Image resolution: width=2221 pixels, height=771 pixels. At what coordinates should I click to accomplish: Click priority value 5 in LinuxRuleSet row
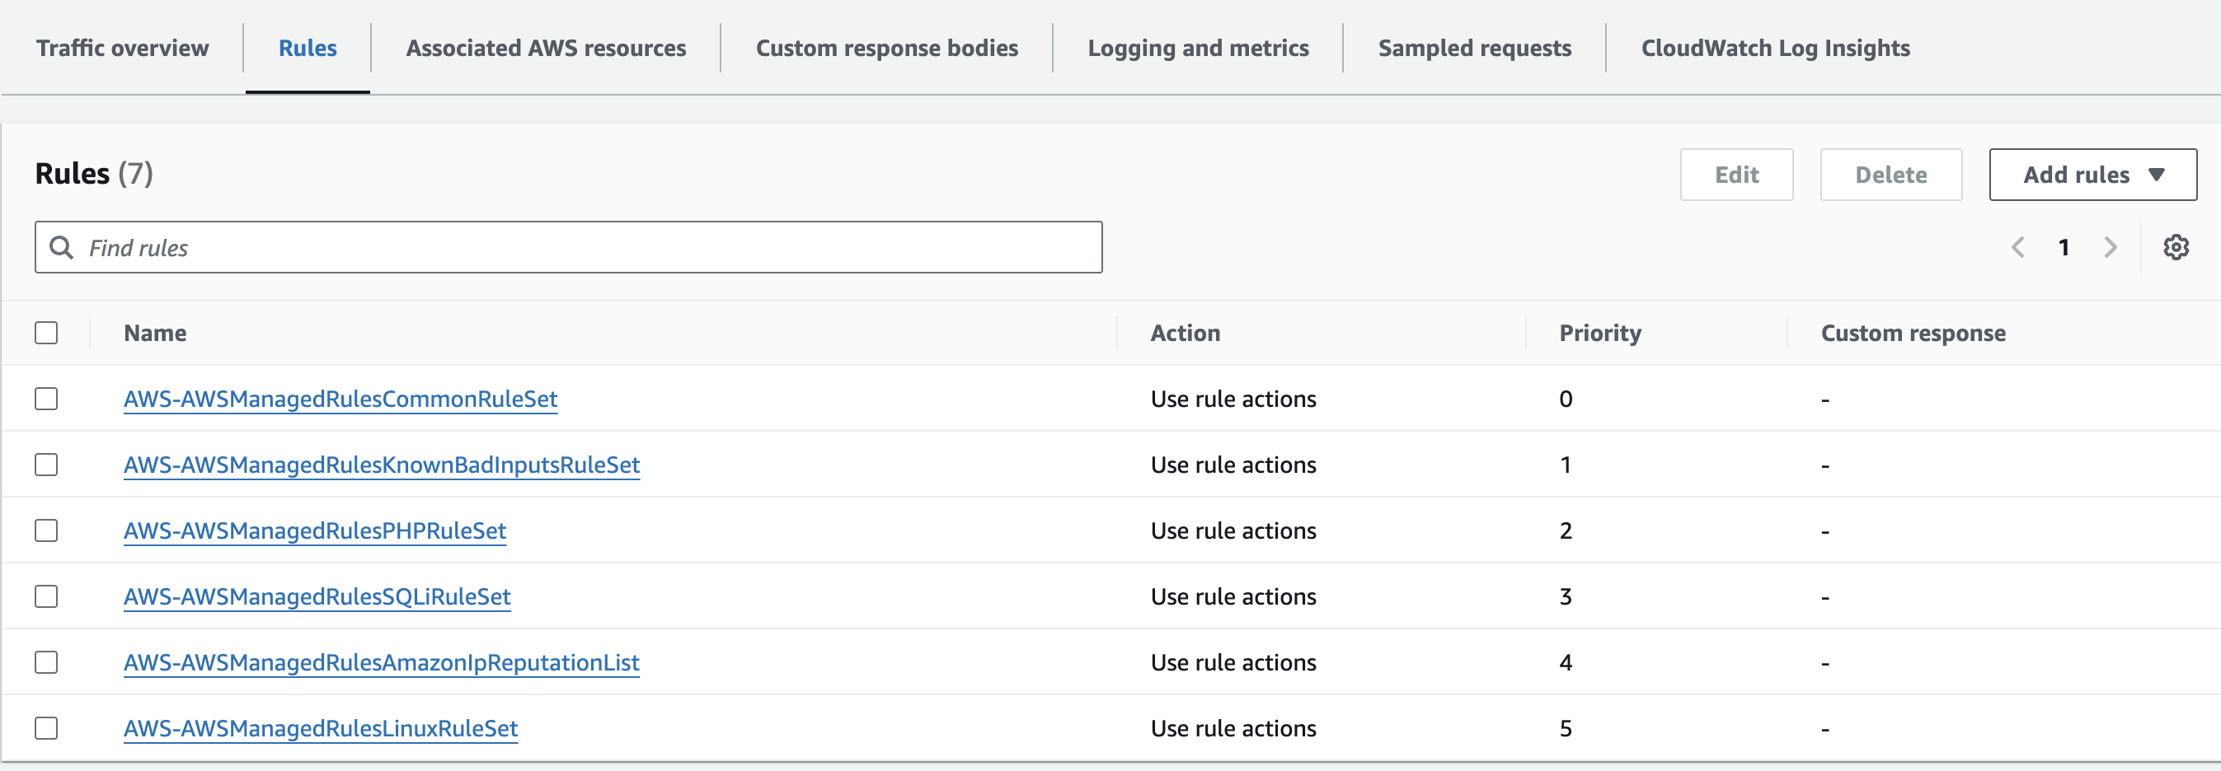click(x=1566, y=728)
